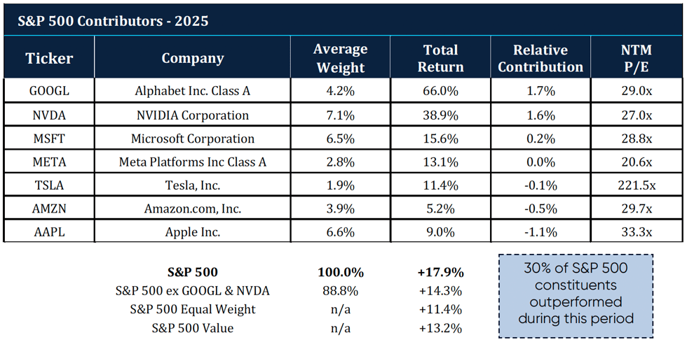Click the AAPL ticker cell

pyautogui.click(x=49, y=232)
